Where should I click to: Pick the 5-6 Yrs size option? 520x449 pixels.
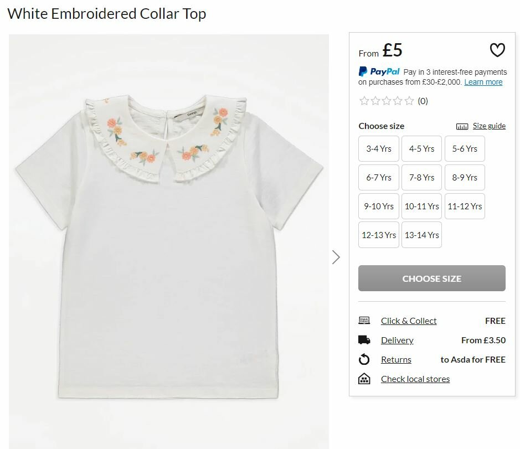tap(465, 149)
